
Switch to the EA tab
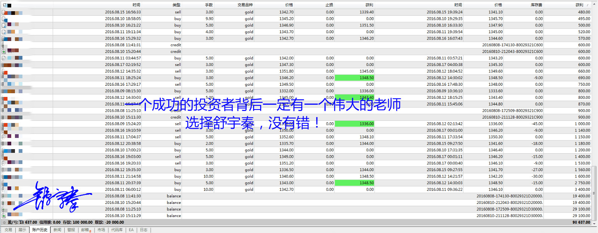pyautogui.click(x=131, y=230)
